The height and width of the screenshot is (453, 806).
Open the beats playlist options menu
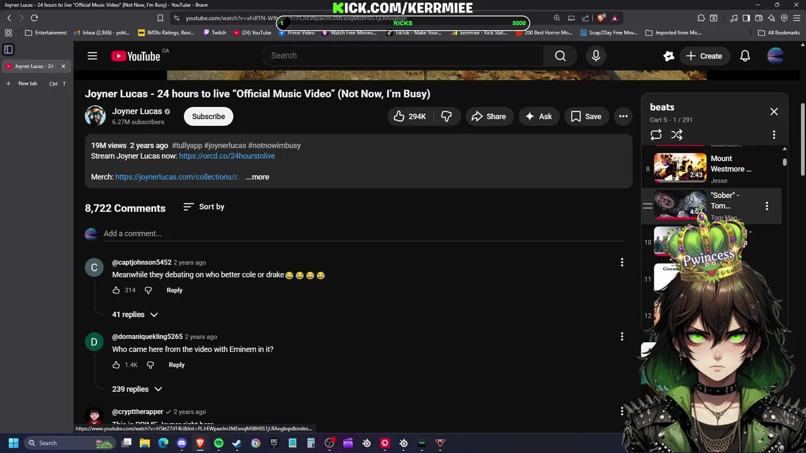[x=774, y=135]
